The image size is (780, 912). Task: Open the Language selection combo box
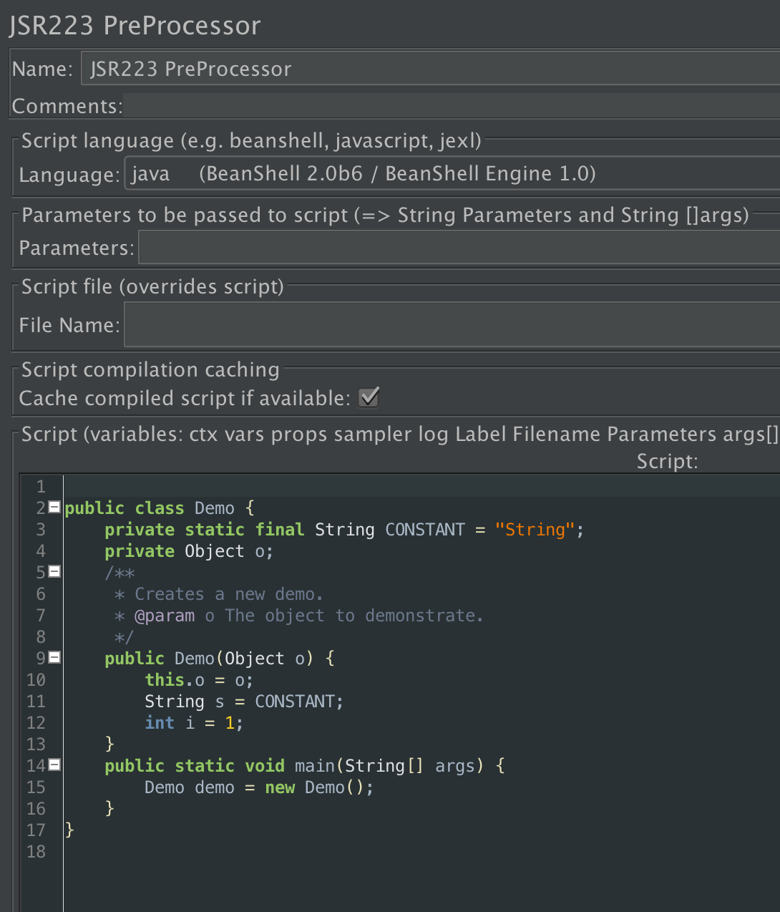[x=451, y=173]
